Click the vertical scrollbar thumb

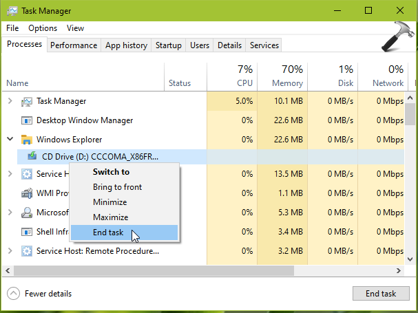point(410,114)
